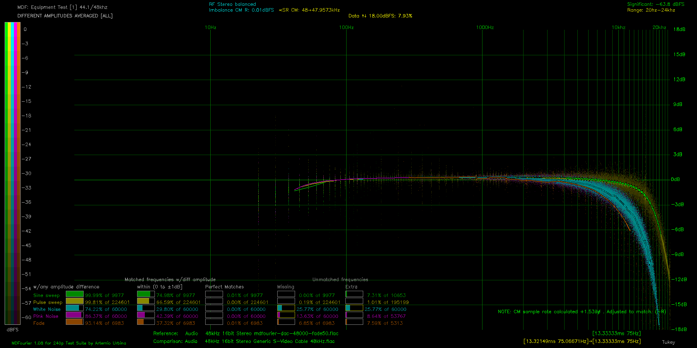Click the White Noise Extra bar
This screenshot has height=348, width=697.
354,308
